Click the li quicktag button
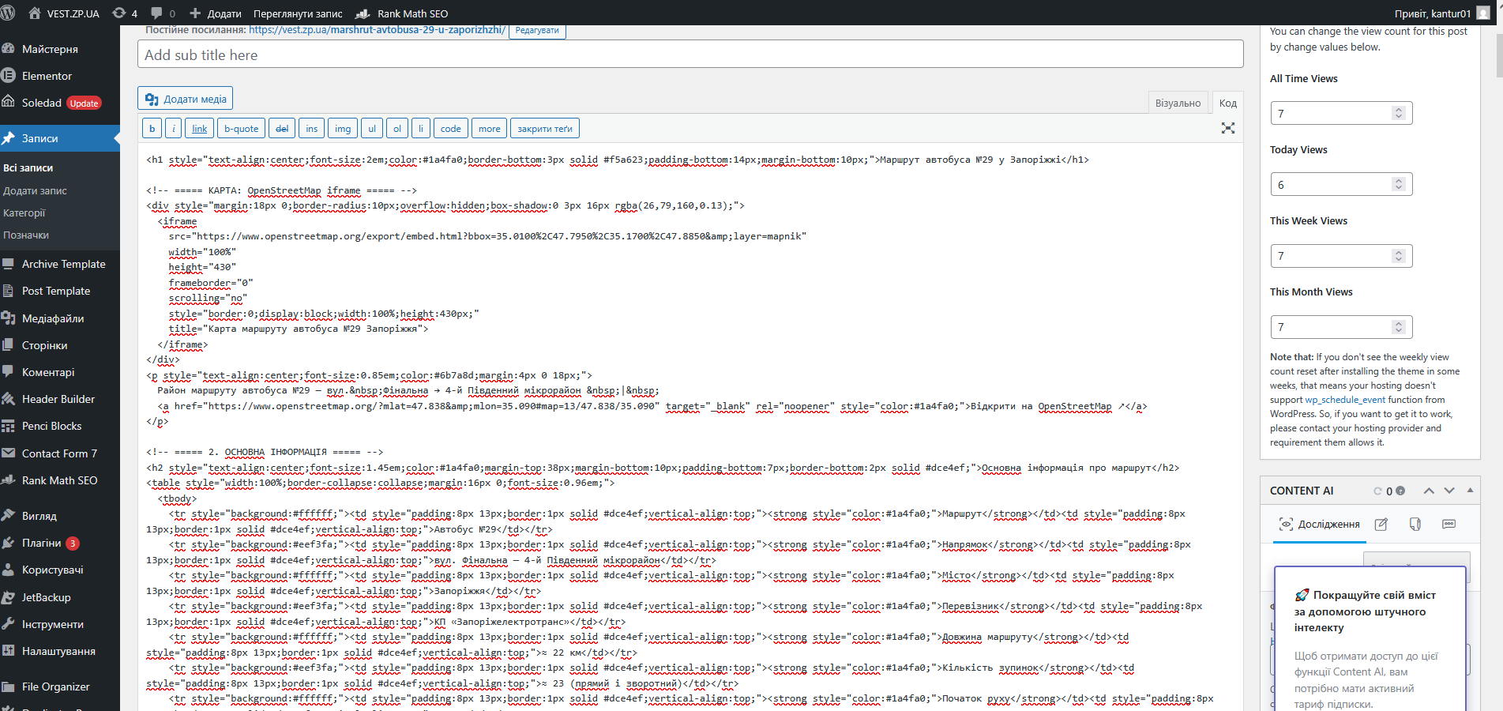The image size is (1503, 711). point(421,129)
